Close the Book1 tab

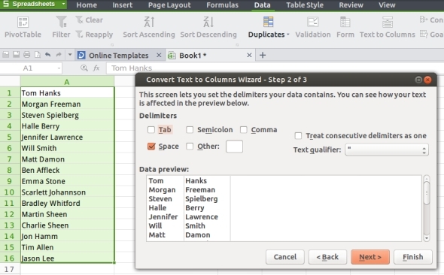[249, 55]
